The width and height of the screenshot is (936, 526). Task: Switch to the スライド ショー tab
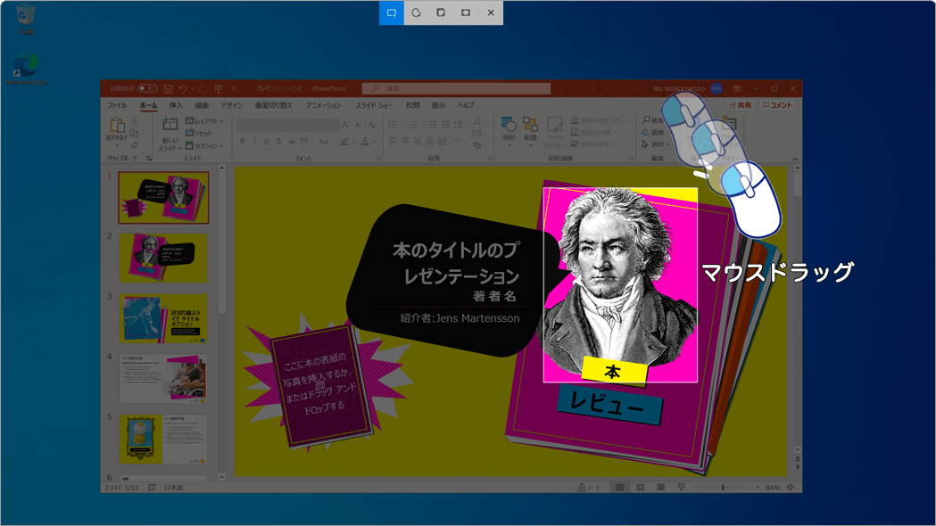pyautogui.click(x=374, y=105)
